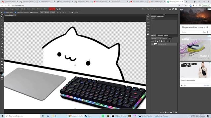Select the Rectangle Select tool

coord(2,20)
